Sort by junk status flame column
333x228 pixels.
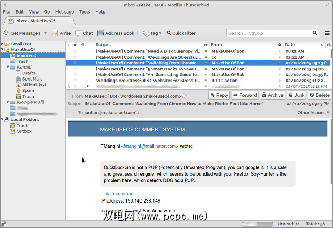(x=280, y=45)
